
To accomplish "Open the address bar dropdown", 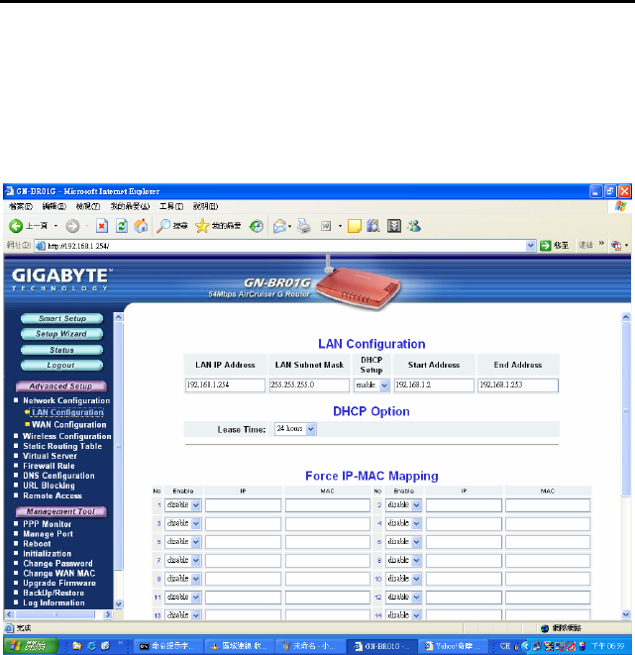I will pos(530,246).
